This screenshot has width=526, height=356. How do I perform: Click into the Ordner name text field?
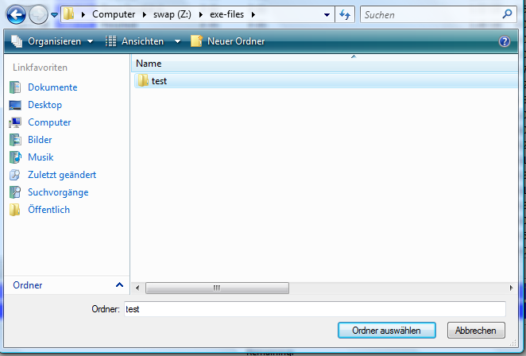[315, 309]
